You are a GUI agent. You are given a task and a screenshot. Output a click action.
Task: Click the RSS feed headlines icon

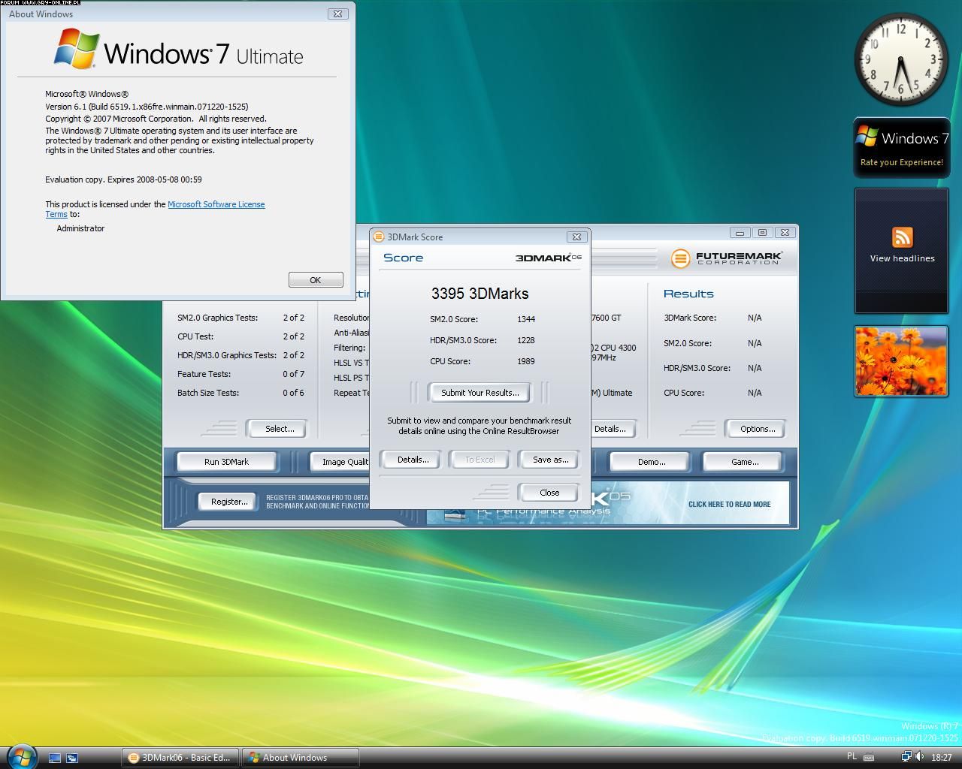(902, 237)
